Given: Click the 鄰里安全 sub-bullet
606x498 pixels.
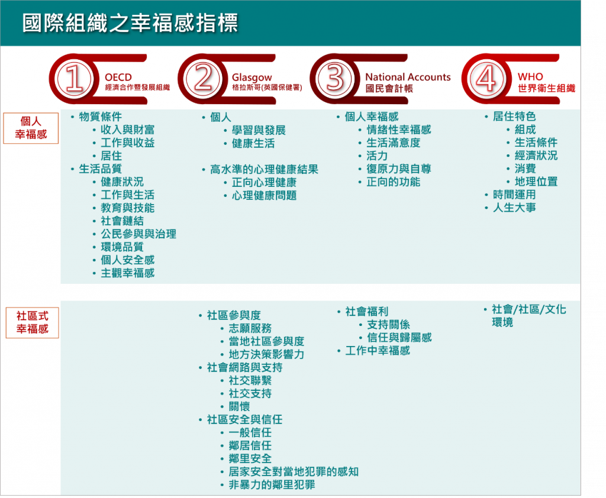Looking at the screenshot, I should (250, 458).
